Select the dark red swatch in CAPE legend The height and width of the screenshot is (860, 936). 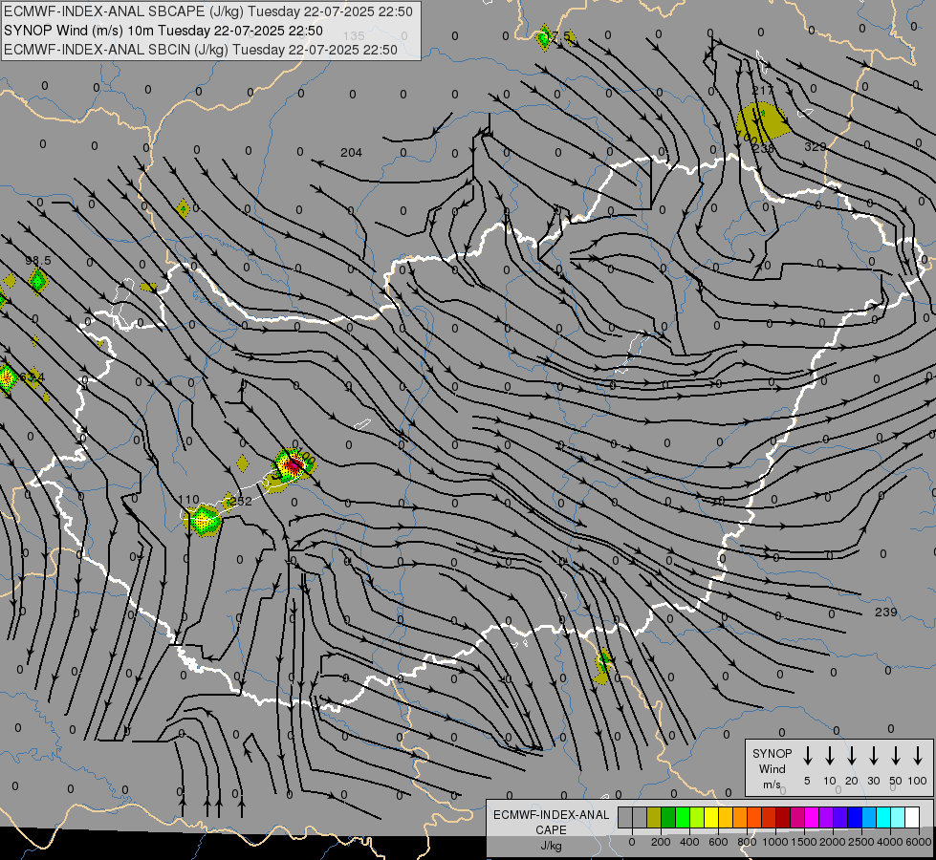click(x=783, y=817)
